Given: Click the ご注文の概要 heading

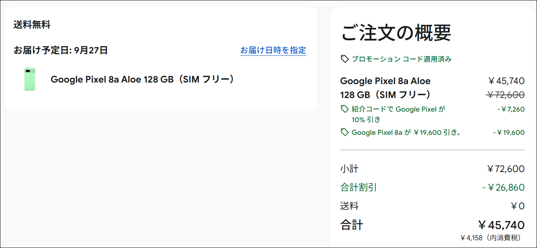Looking at the screenshot, I should coord(396,33).
